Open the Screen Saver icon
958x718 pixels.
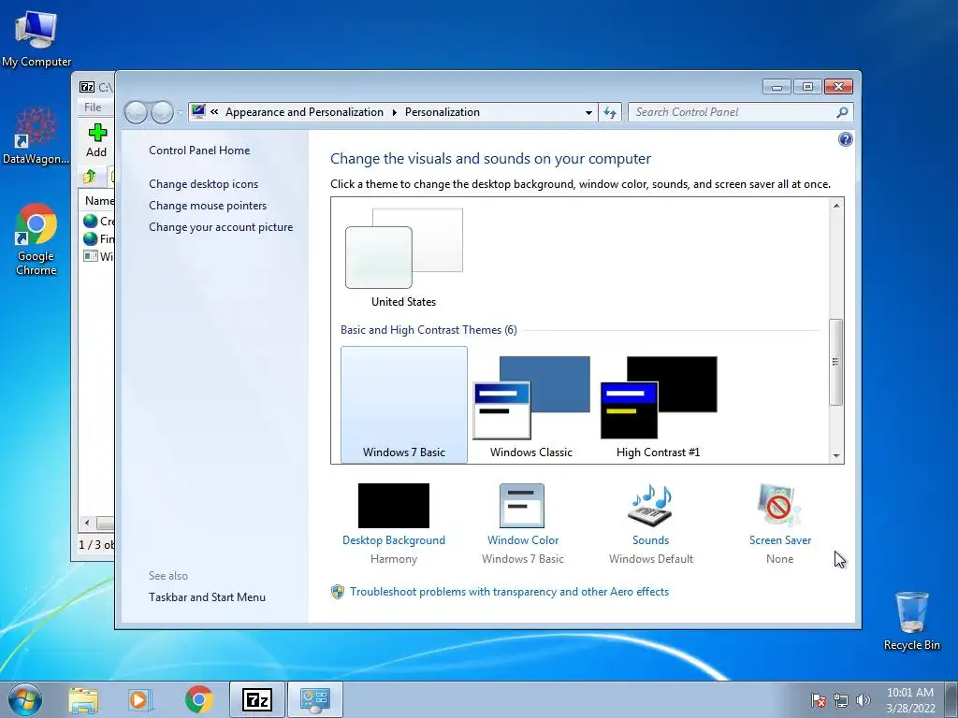[x=779, y=506]
